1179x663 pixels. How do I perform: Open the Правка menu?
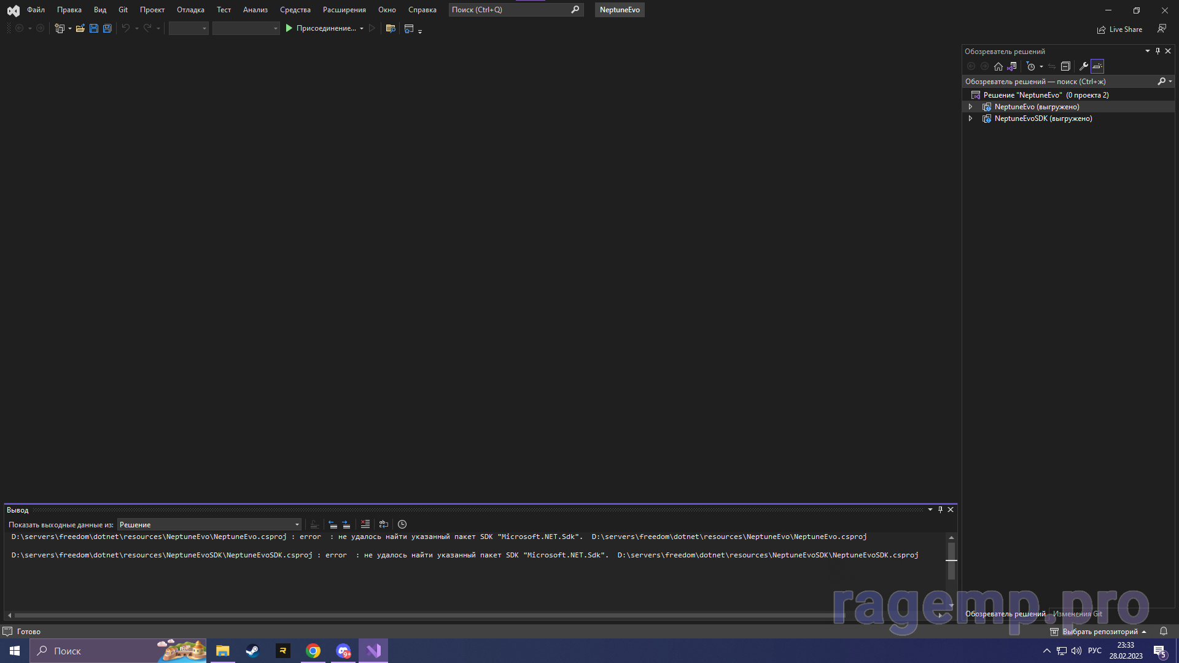(x=69, y=10)
